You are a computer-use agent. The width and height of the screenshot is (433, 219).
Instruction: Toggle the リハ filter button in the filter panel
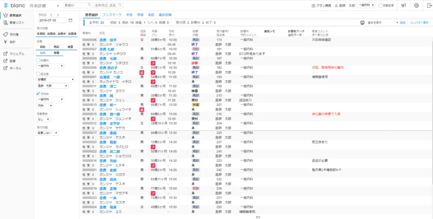(x=43, y=53)
